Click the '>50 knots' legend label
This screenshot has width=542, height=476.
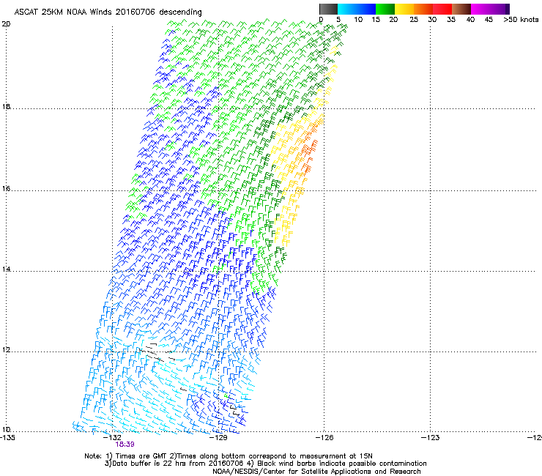(521, 20)
